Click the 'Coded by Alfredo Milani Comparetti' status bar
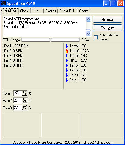Screen dimensions: 125x145 62,143
